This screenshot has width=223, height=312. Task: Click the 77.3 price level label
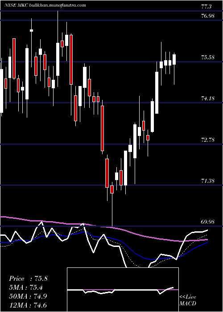click(x=206, y=7)
